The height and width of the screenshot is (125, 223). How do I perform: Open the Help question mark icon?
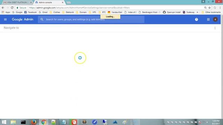pos(197,19)
